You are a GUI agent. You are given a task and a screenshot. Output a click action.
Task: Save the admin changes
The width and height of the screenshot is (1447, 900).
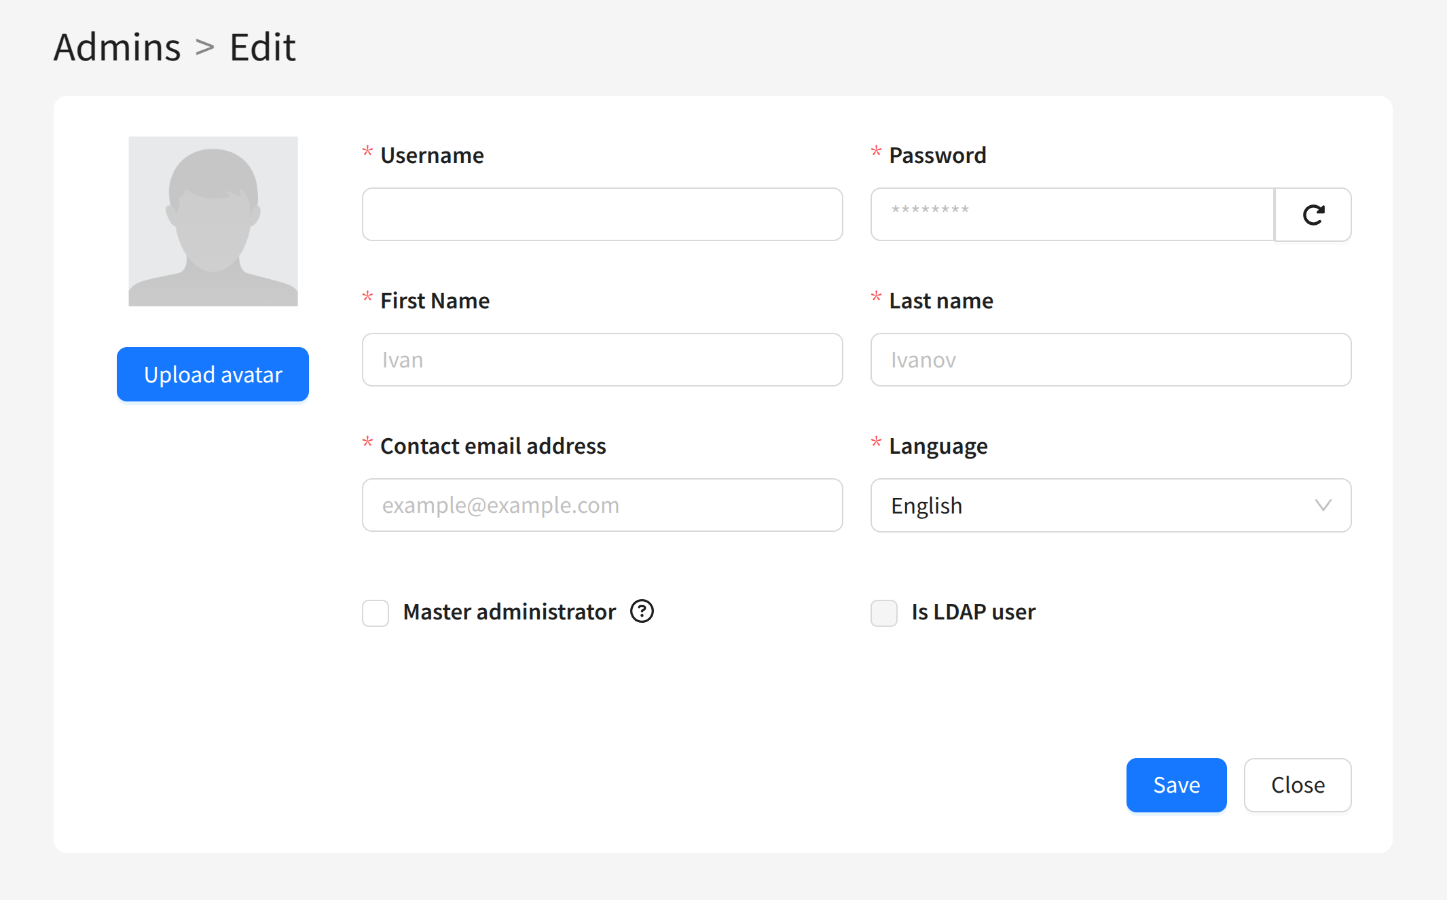click(1176, 785)
